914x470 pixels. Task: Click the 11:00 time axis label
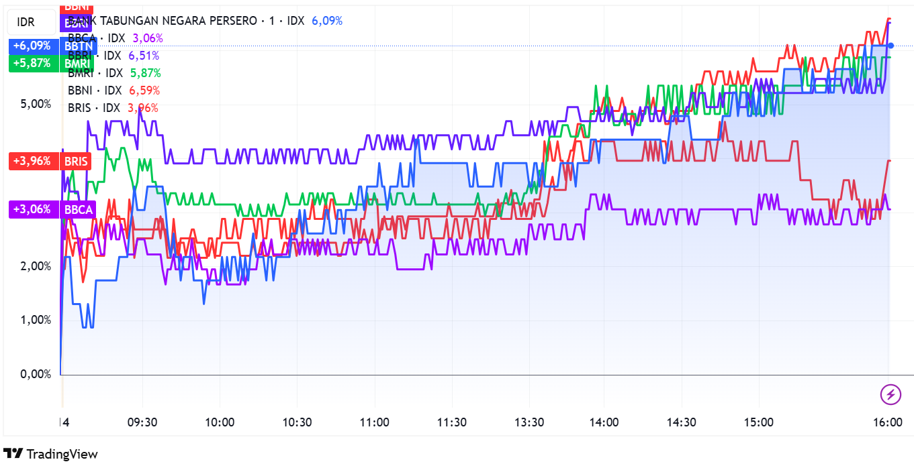point(374,422)
